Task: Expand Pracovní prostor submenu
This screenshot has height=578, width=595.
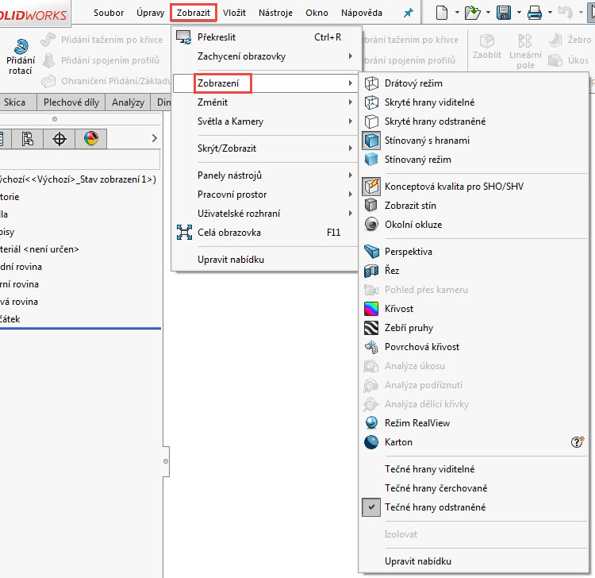Action: (x=265, y=195)
